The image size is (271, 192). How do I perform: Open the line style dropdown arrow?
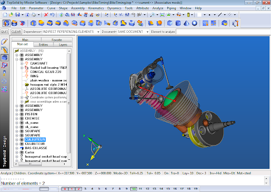click(x=225, y=15)
